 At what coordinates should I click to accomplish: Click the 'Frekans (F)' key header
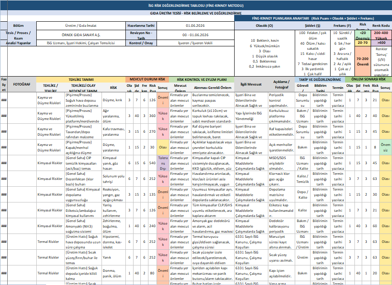pos(342,26)
